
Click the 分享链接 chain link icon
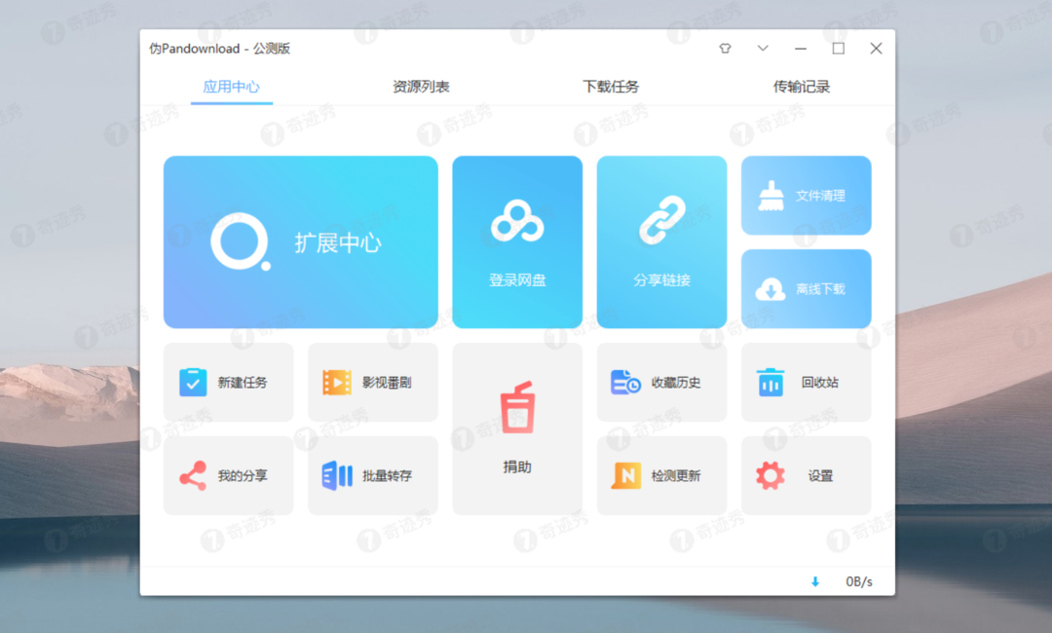[662, 220]
